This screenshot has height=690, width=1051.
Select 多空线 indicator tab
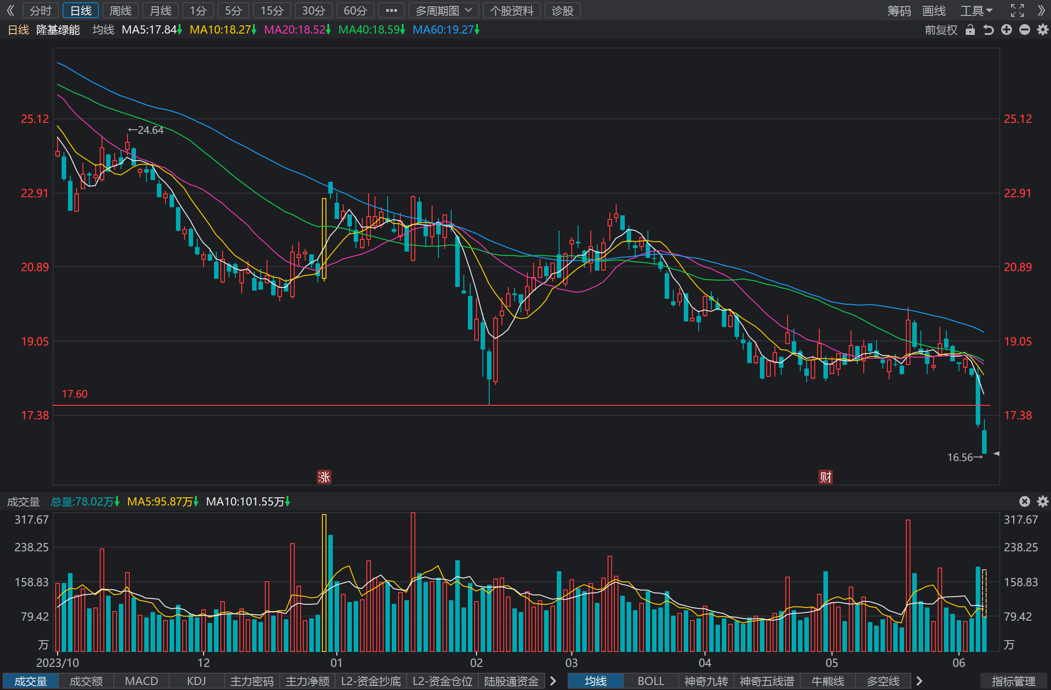click(x=883, y=681)
